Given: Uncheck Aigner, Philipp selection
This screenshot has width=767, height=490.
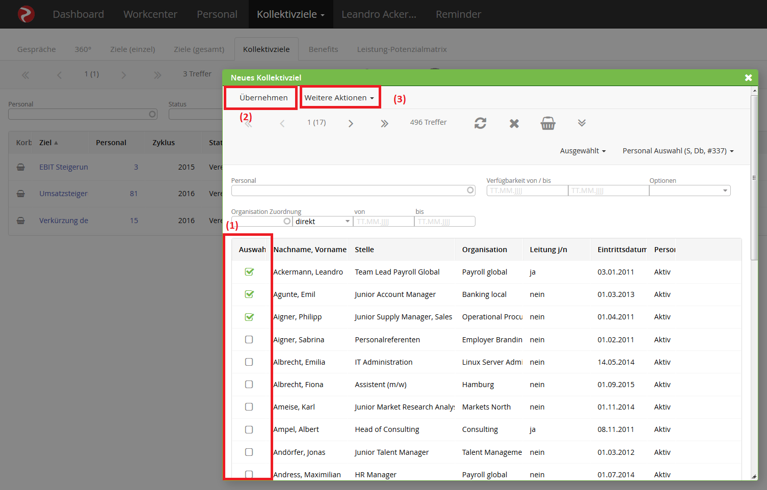Looking at the screenshot, I should (249, 317).
